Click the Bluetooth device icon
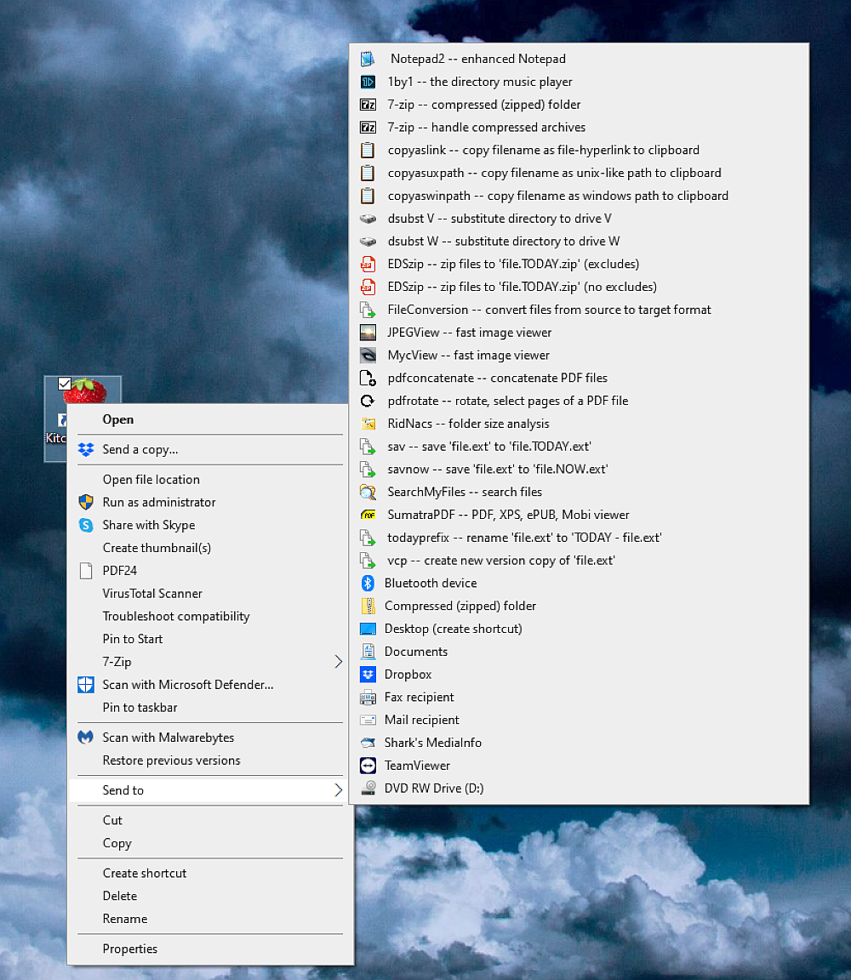 368,583
